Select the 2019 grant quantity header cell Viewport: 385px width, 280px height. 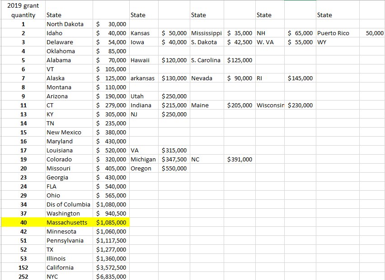point(23,10)
